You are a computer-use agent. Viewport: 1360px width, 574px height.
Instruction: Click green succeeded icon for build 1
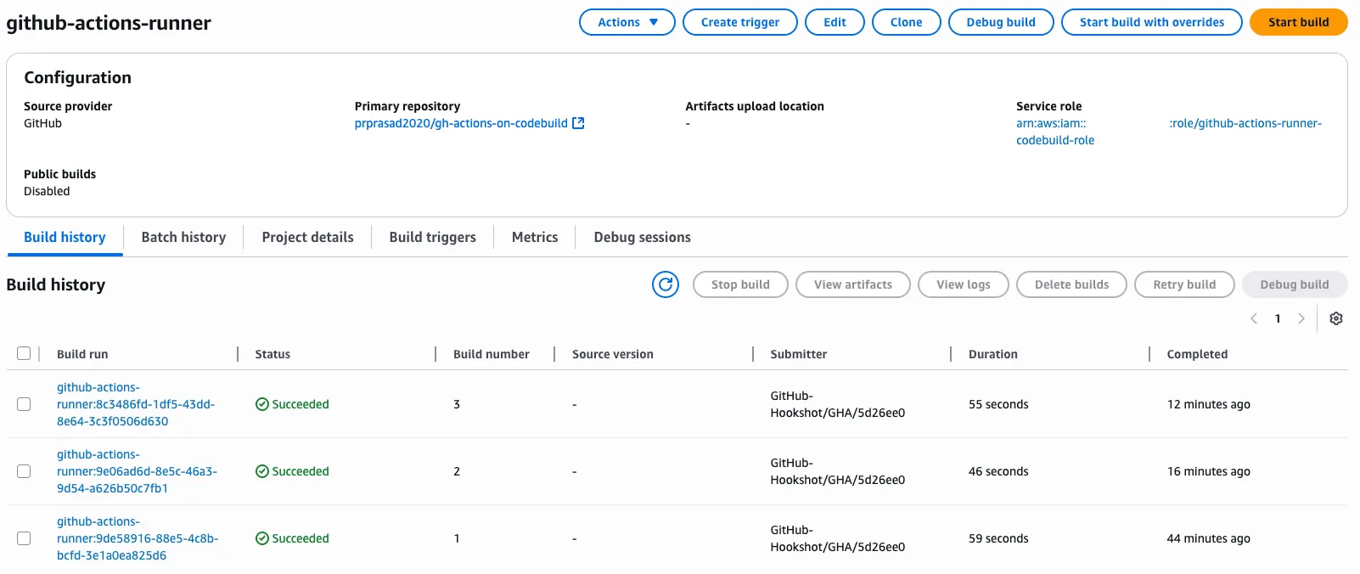[262, 538]
